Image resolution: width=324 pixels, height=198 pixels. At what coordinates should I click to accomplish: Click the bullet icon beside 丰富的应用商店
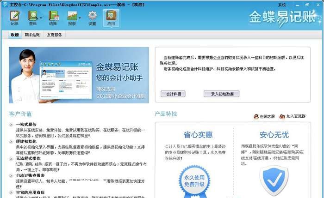point(11,192)
